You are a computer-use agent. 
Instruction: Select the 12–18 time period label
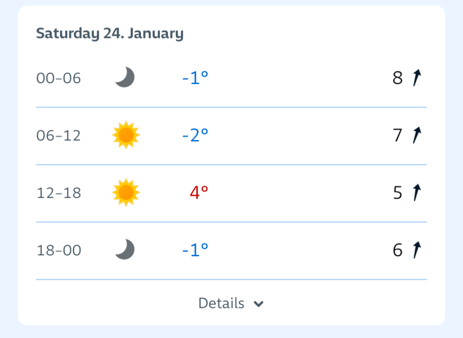coord(58,193)
